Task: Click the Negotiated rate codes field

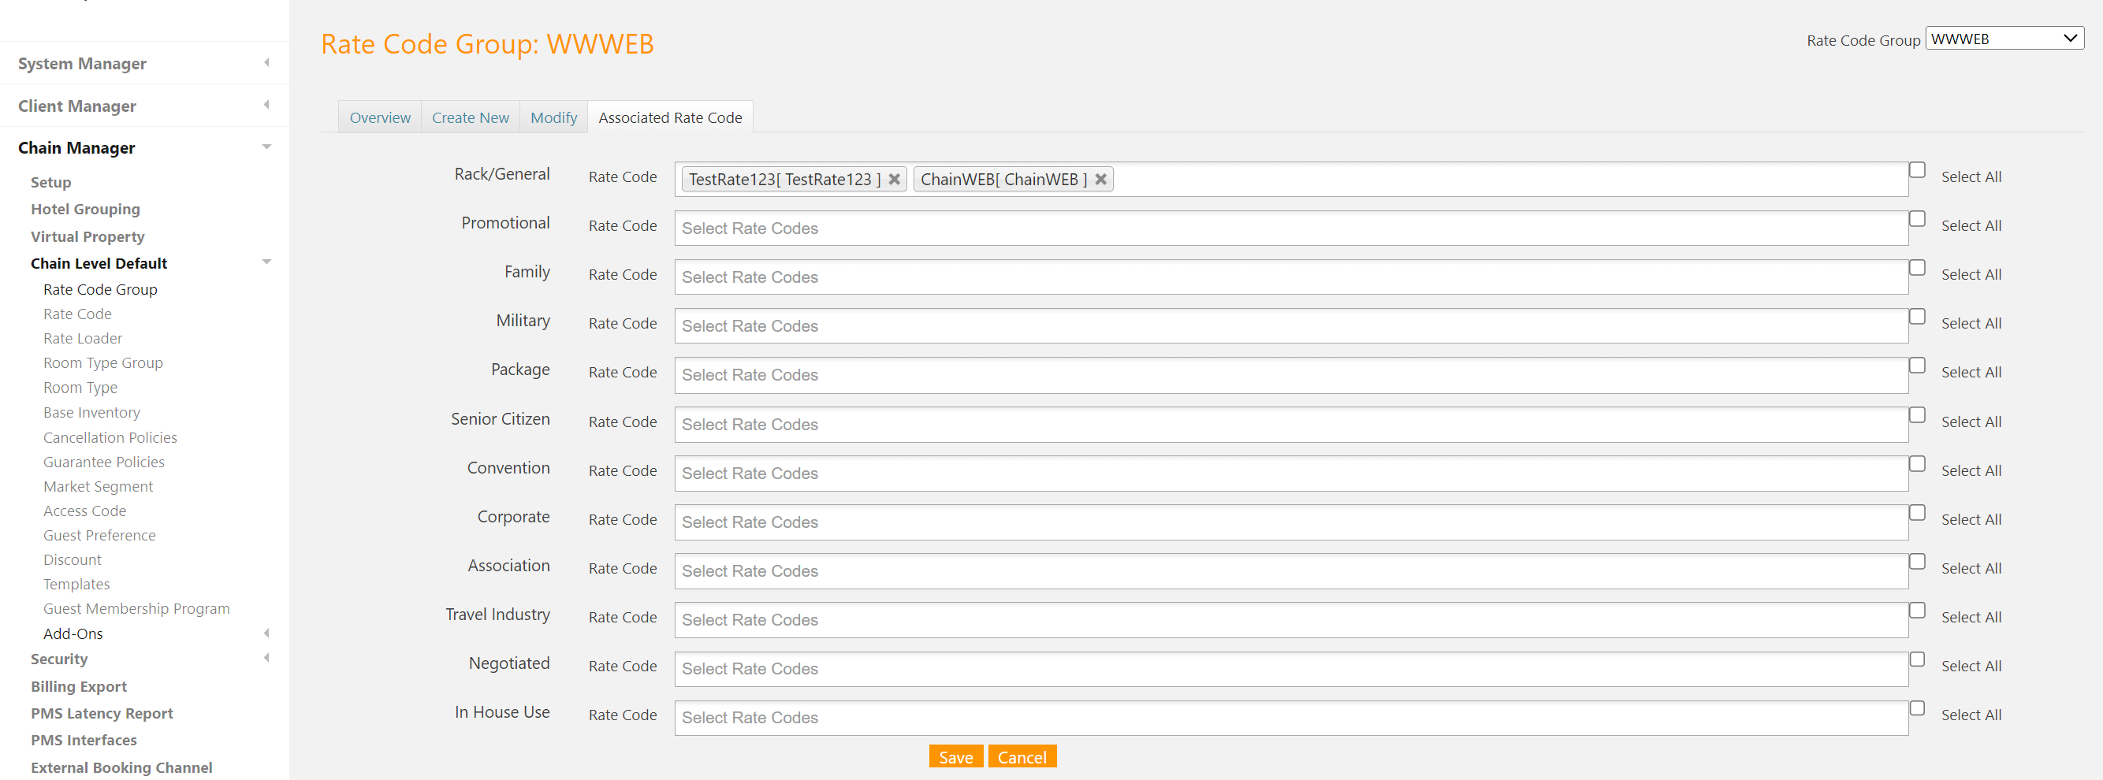Action: click(1290, 669)
